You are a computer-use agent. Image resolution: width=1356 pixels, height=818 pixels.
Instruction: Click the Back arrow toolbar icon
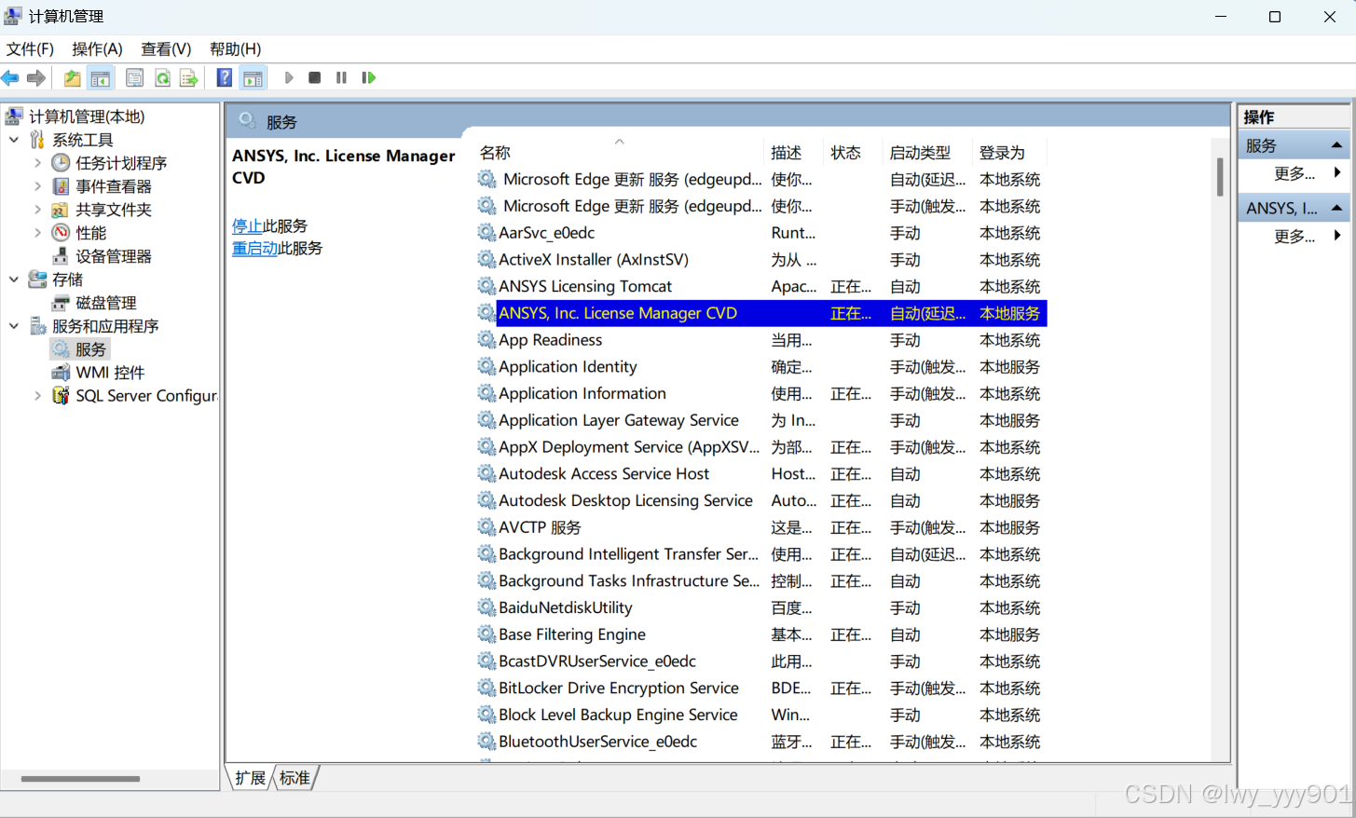tap(10, 78)
